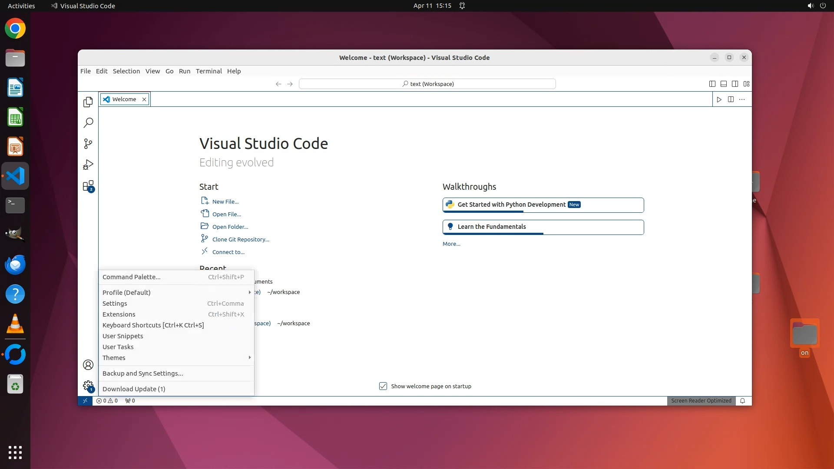Click the Accounts icon
Screen dimensions: 834x469
tap(88, 365)
